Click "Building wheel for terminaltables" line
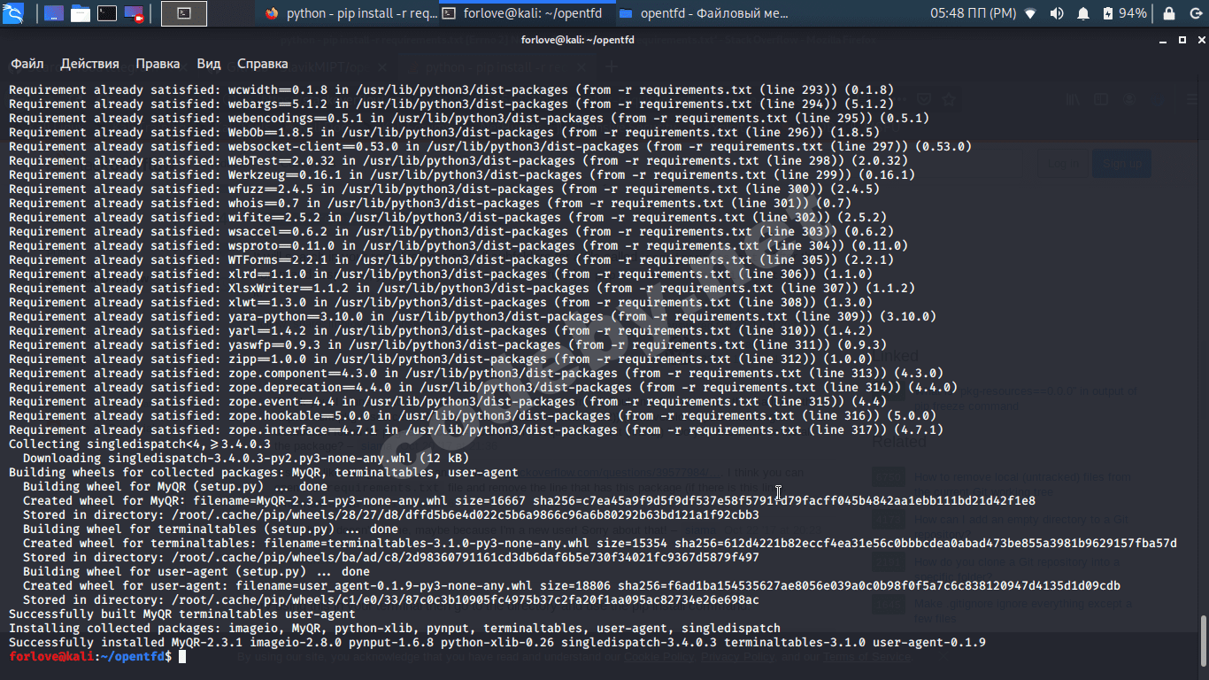Screen dimensions: 1209x680 click(211, 529)
